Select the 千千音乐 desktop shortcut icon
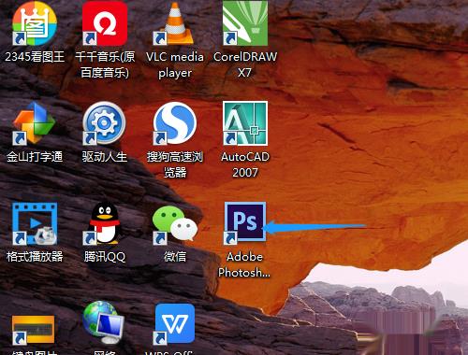Screen dimensions: 468x355 [x=105, y=23]
